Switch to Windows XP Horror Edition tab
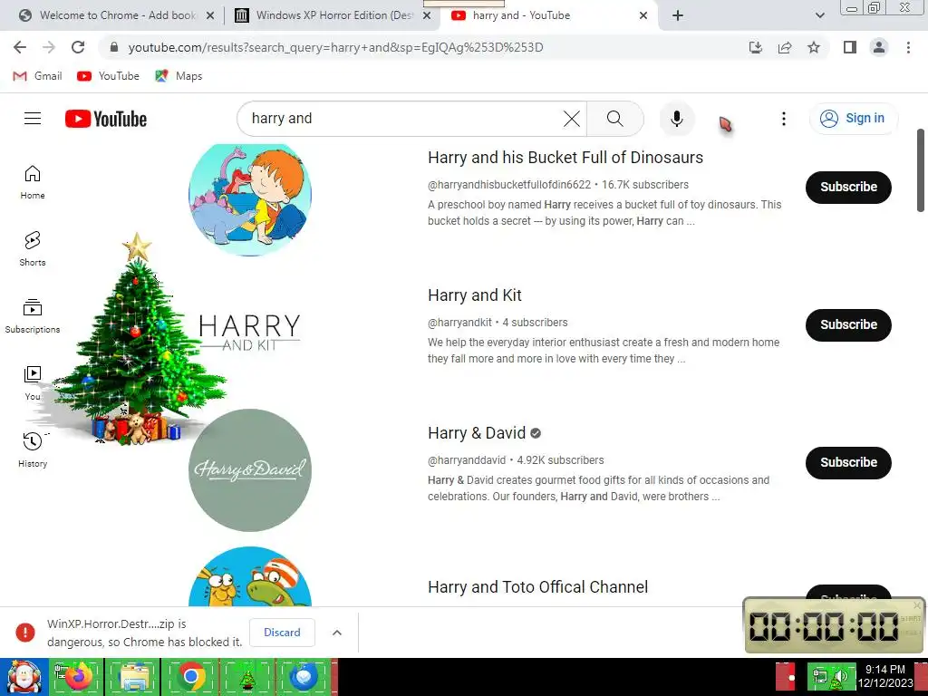This screenshot has height=696, width=928. 332,15
